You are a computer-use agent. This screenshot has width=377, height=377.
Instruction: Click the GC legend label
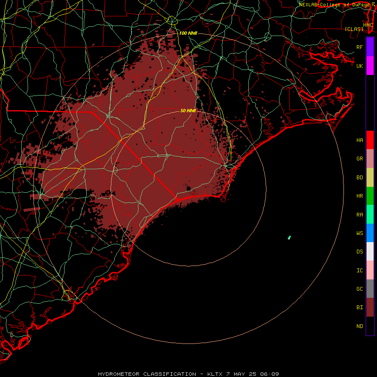coord(359,289)
